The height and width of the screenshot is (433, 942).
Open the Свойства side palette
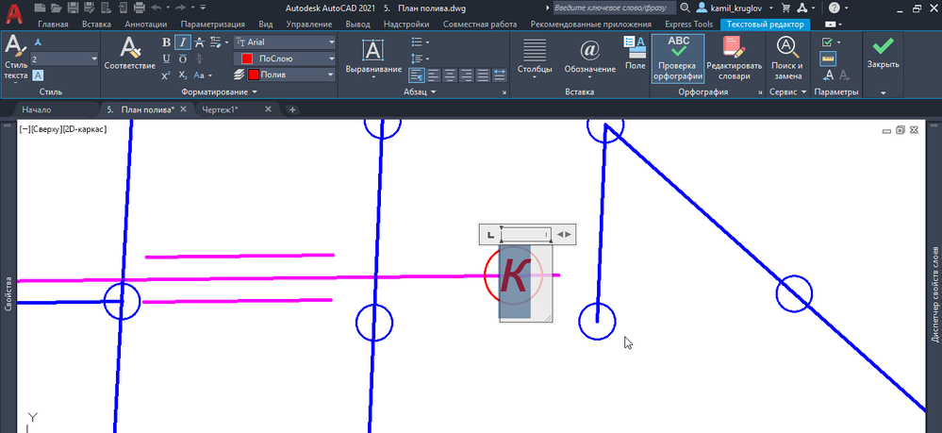pyautogui.click(x=8, y=293)
